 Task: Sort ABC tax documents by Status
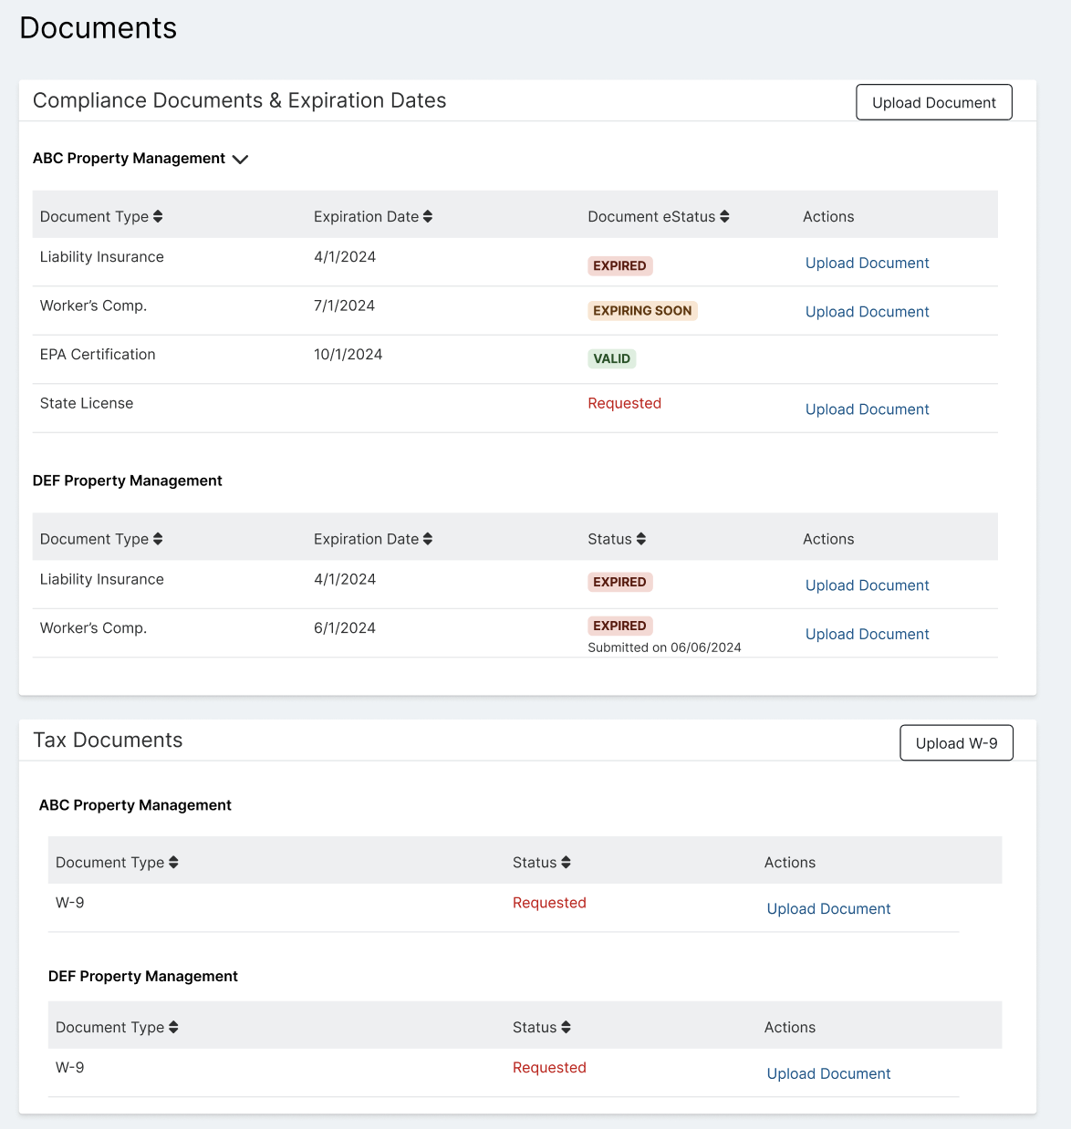point(566,863)
